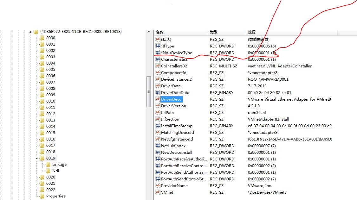Expand registry key 0016

pyautogui.click(x=36, y=139)
